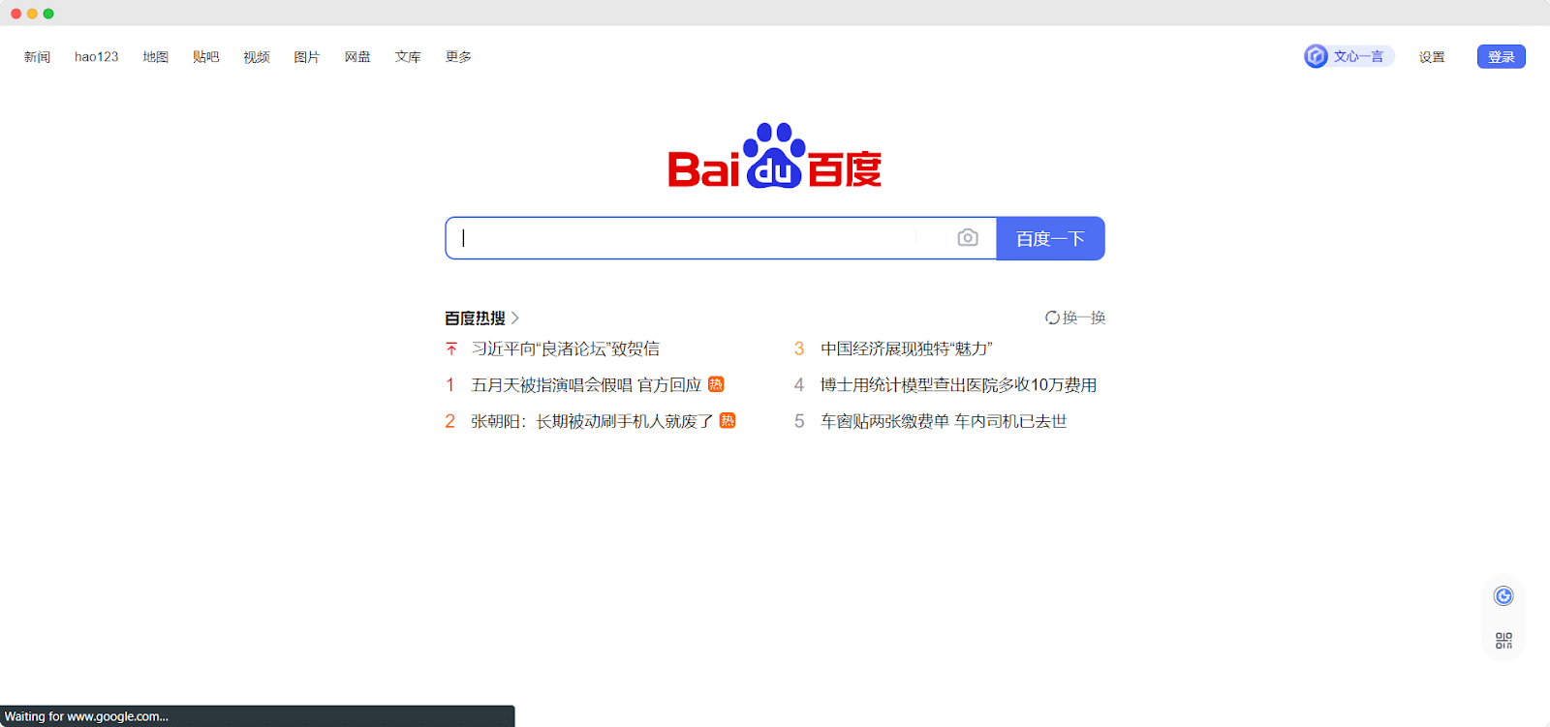Screen dimensions: 1550x727
Task: Open headline 中国经济展现独特"魅力"
Action: tap(907, 348)
